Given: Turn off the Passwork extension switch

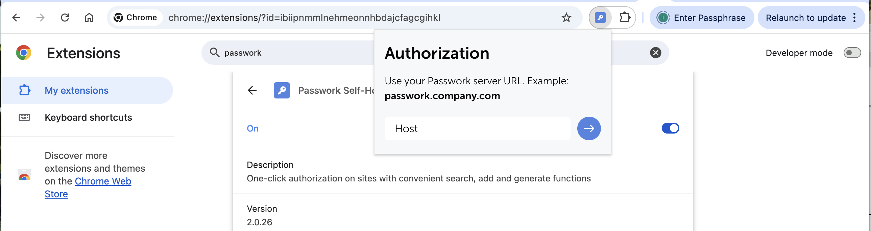Looking at the screenshot, I should (x=670, y=128).
